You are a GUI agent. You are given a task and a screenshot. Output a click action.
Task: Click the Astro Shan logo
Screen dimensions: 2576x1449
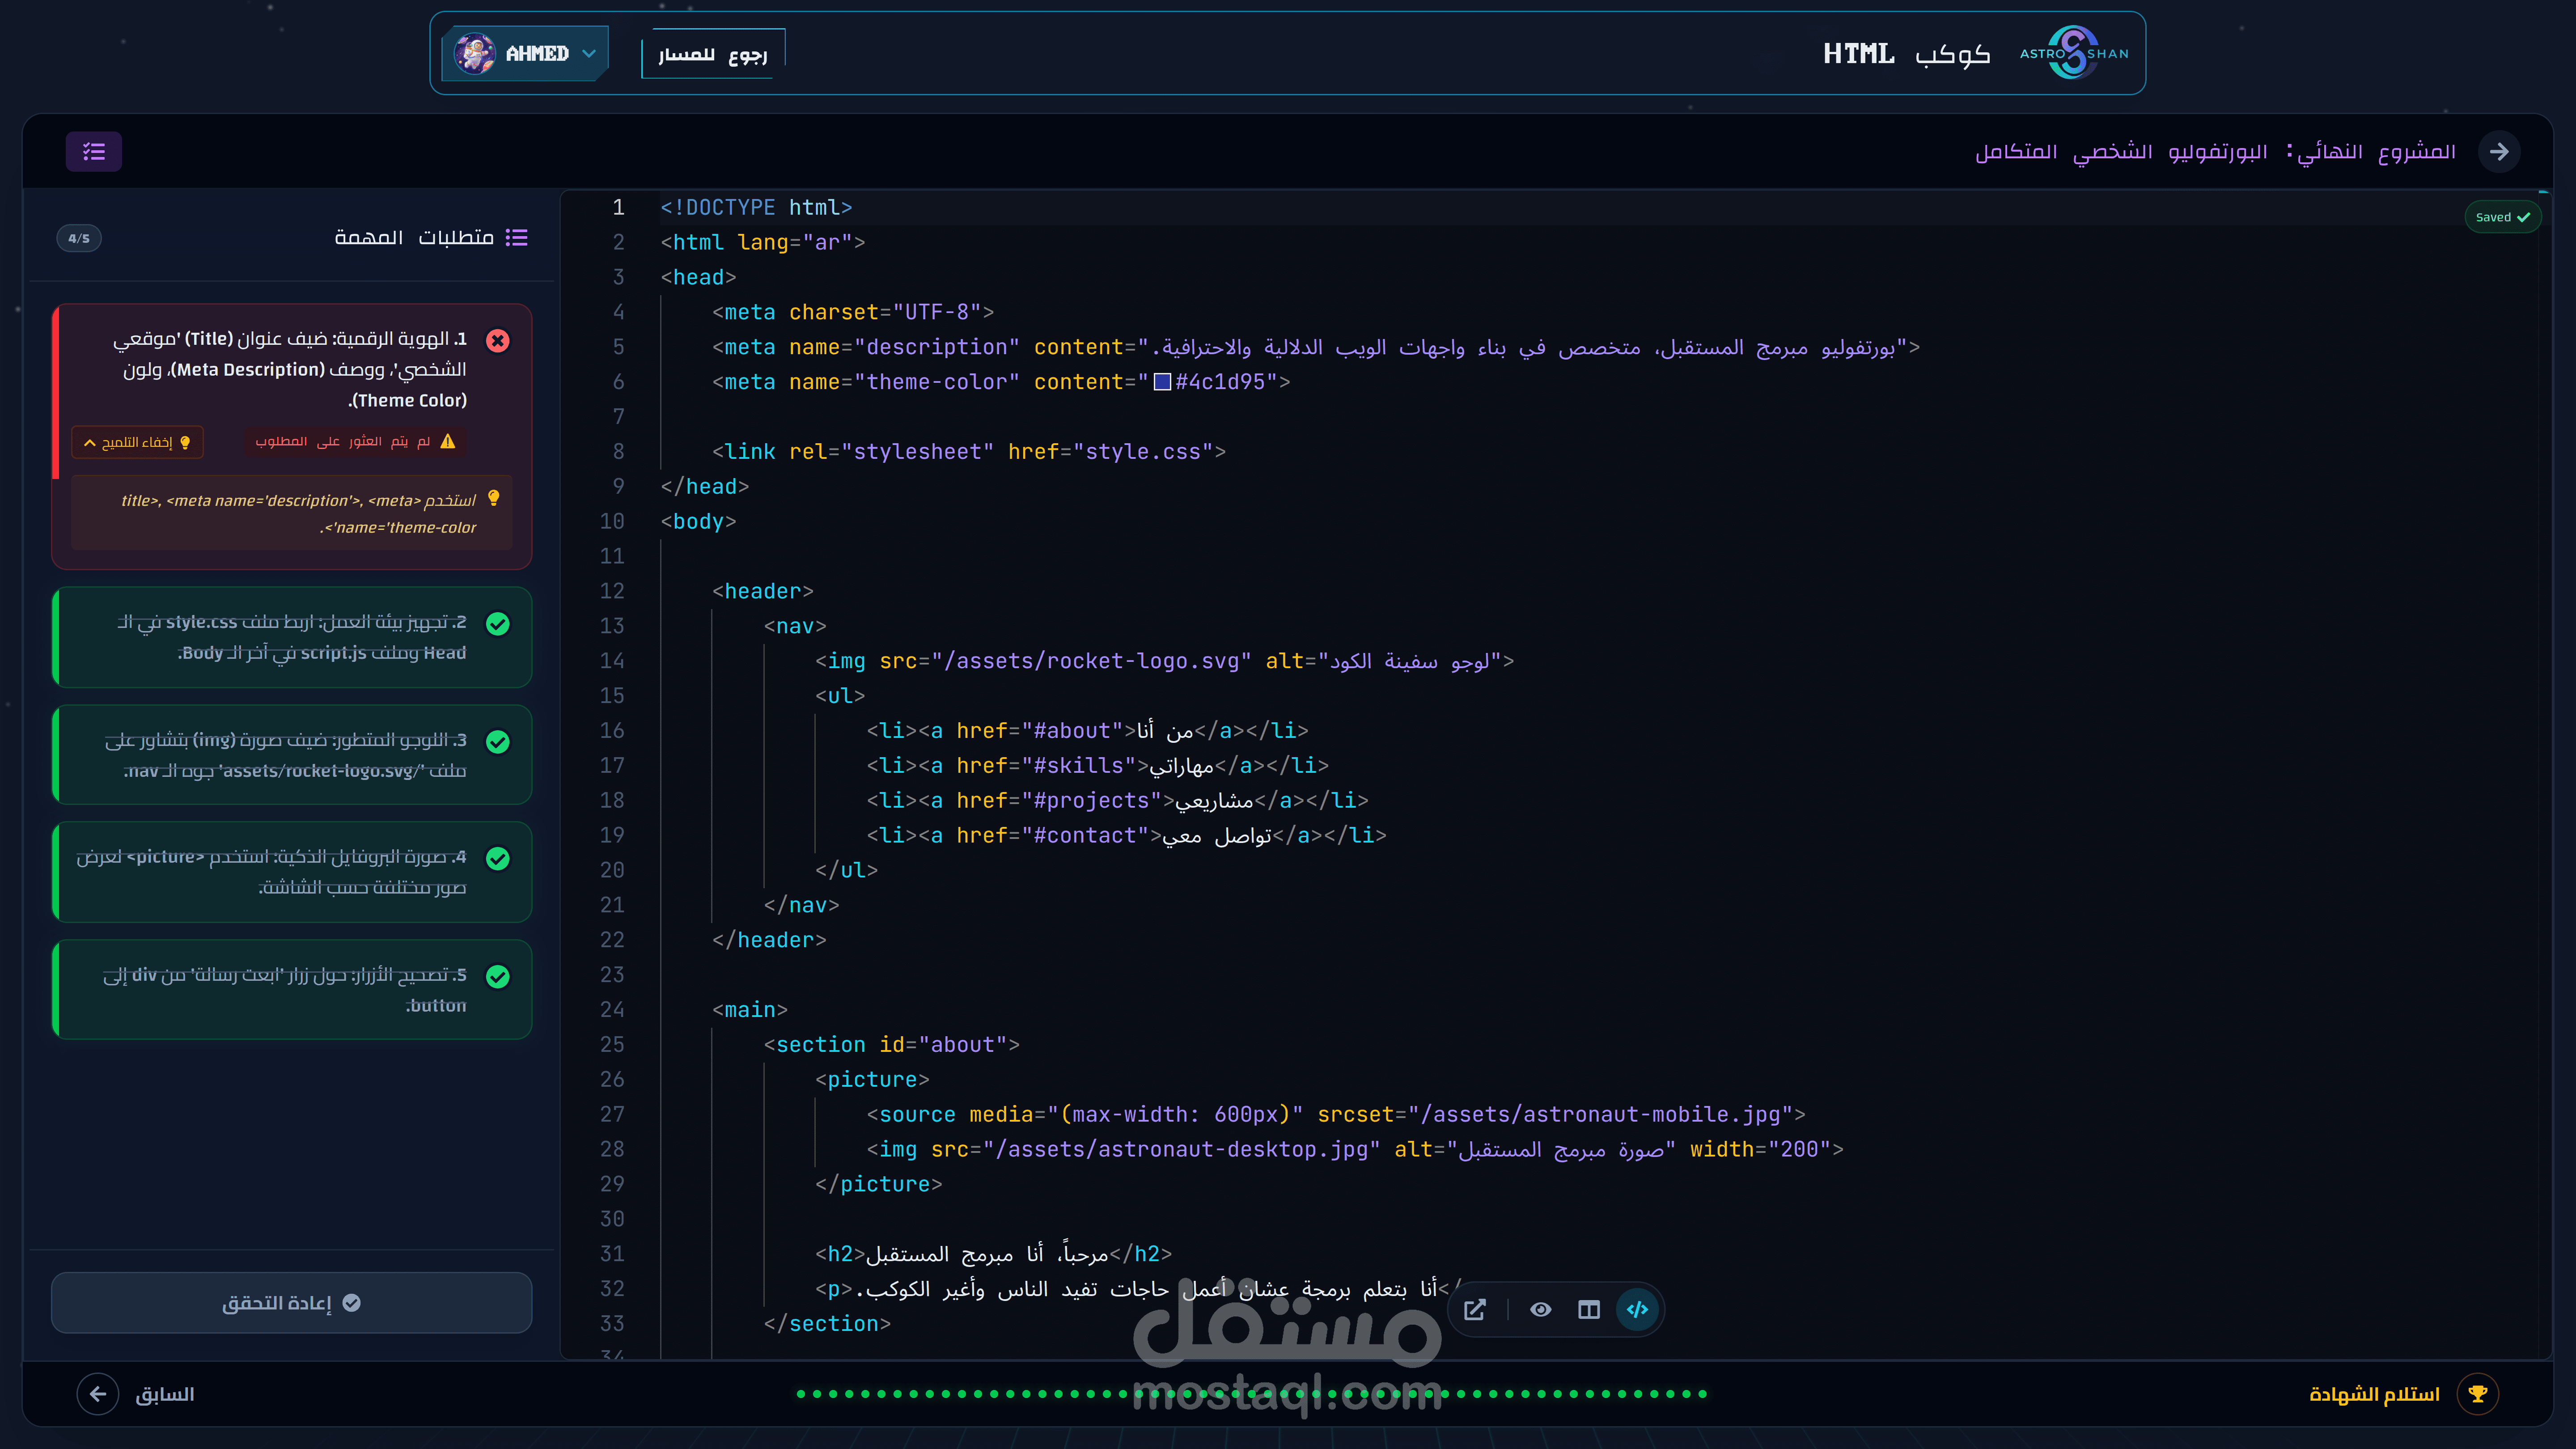[x=2074, y=53]
